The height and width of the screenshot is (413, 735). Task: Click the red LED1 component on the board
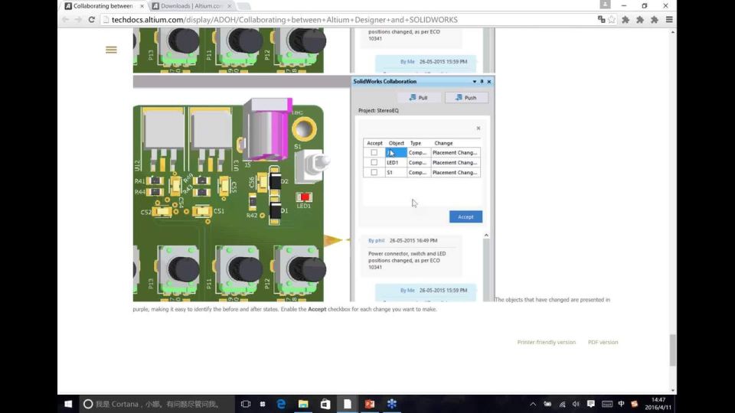click(304, 197)
